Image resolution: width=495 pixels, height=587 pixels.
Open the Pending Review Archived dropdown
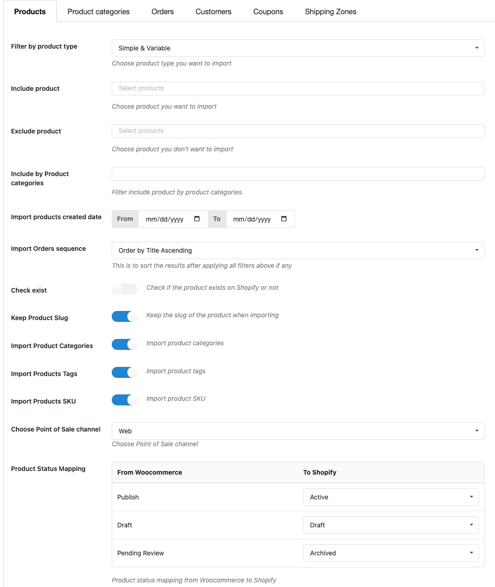tap(391, 553)
